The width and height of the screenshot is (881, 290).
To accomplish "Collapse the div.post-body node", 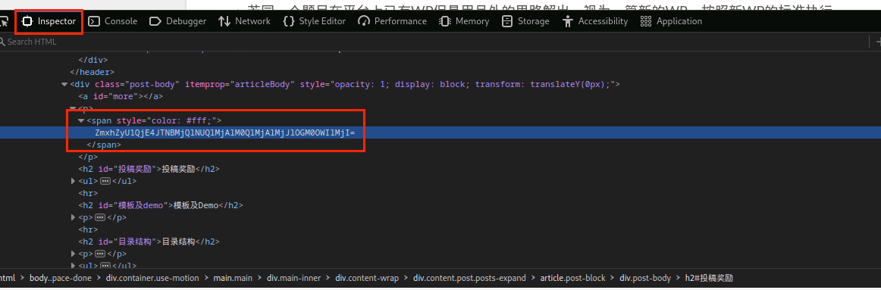I will [x=64, y=84].
